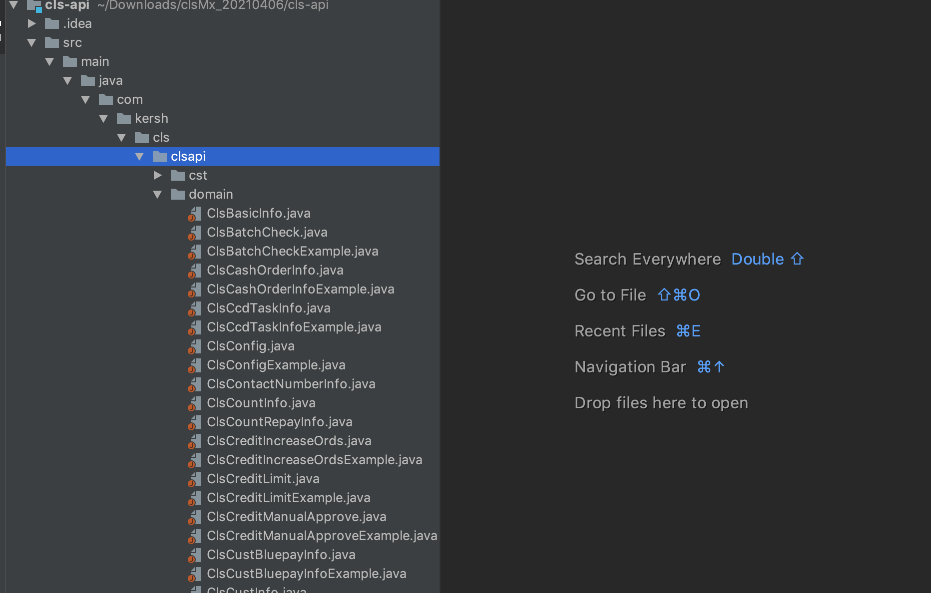Click the java folder icon

(88, 80)
